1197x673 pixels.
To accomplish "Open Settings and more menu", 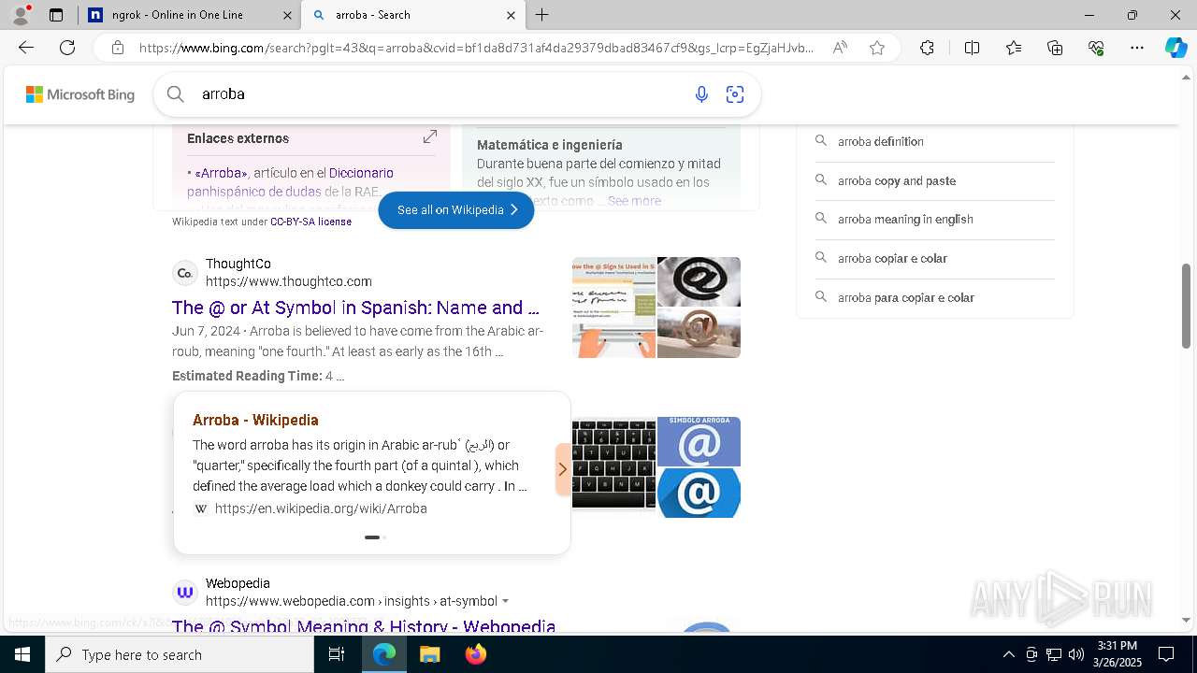I will pyautogui.click(x=1137, y=48).
